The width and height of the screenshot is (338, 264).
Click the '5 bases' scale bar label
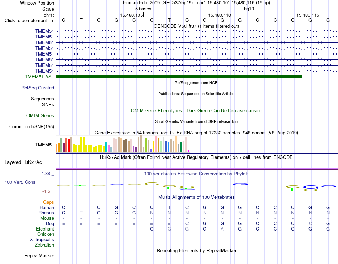(x=143, y=9)
